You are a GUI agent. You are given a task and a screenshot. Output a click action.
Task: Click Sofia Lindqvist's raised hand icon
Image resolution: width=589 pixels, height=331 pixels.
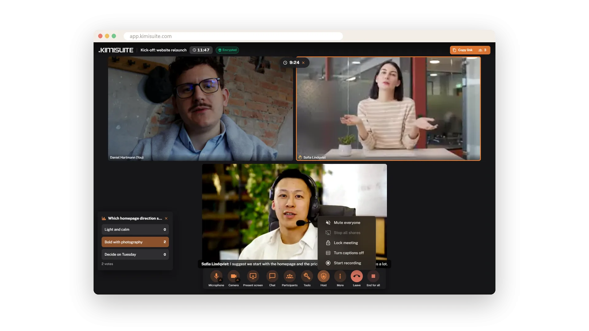pyautogui.click(x=300, y=158)
